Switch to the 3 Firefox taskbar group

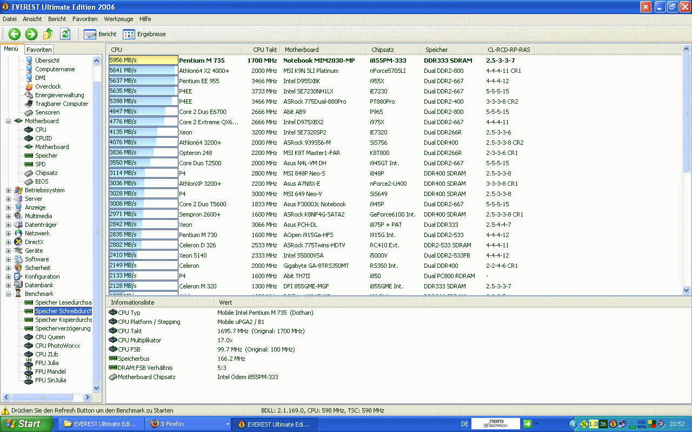[x=189, y=424]
